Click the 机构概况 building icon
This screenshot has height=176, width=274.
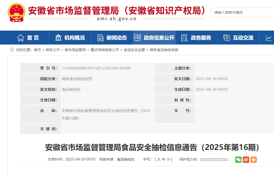[x=58, y=38]
